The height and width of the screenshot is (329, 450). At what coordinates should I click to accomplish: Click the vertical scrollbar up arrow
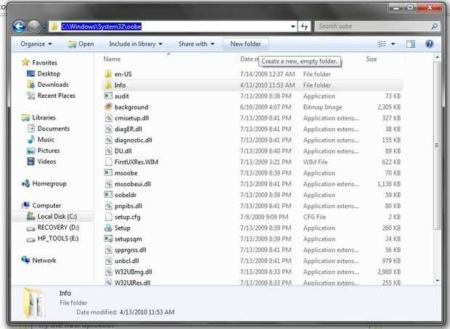437,57
